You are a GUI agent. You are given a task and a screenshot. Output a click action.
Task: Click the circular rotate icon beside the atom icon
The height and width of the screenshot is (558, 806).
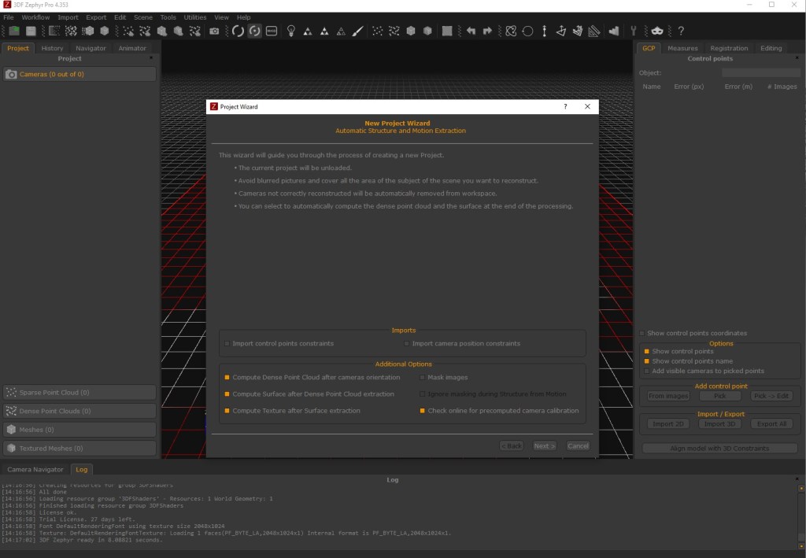pos(527,31)
